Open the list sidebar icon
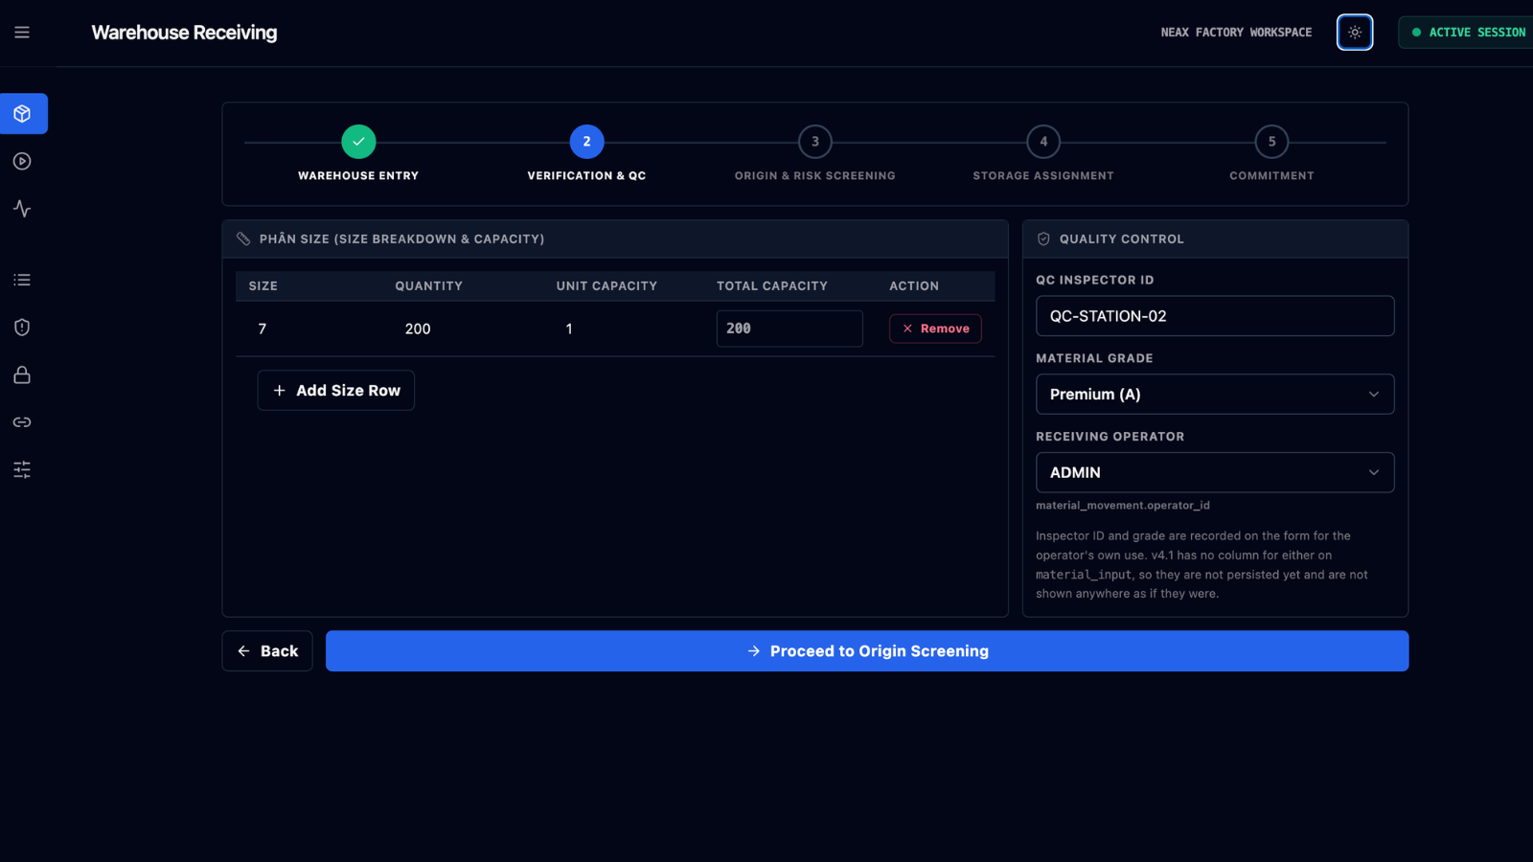Image resolution: width=1533 pixels, height=862 pixels. point(22,280)
